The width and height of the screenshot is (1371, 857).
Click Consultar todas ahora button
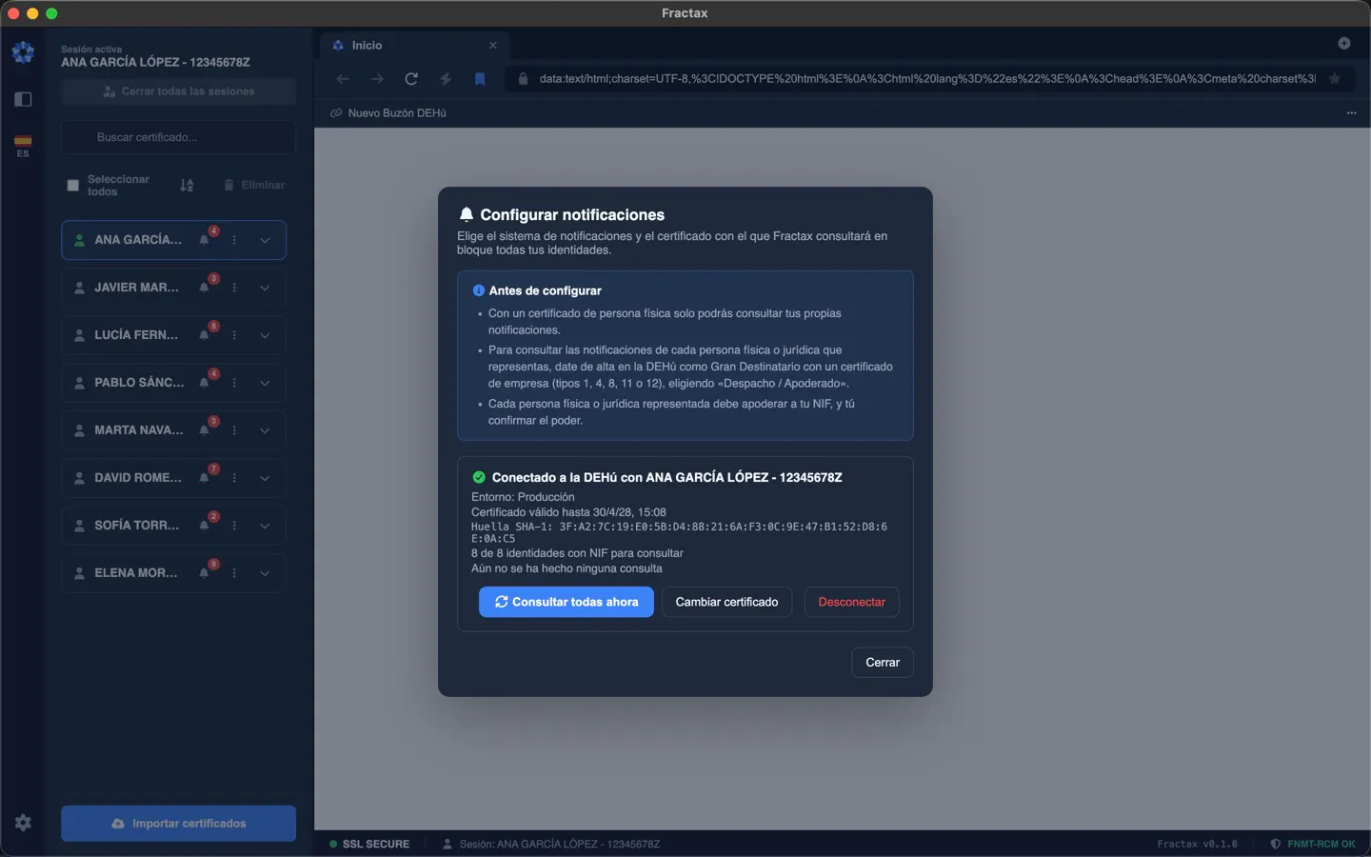(x=566, y=602)
